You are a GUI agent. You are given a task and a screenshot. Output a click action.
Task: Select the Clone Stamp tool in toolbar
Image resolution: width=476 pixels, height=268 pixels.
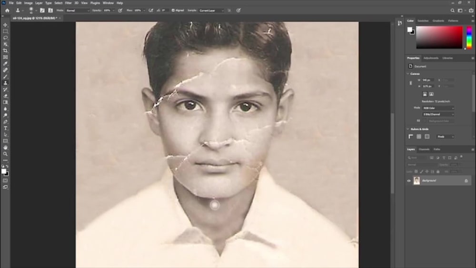tap(5, 83)
